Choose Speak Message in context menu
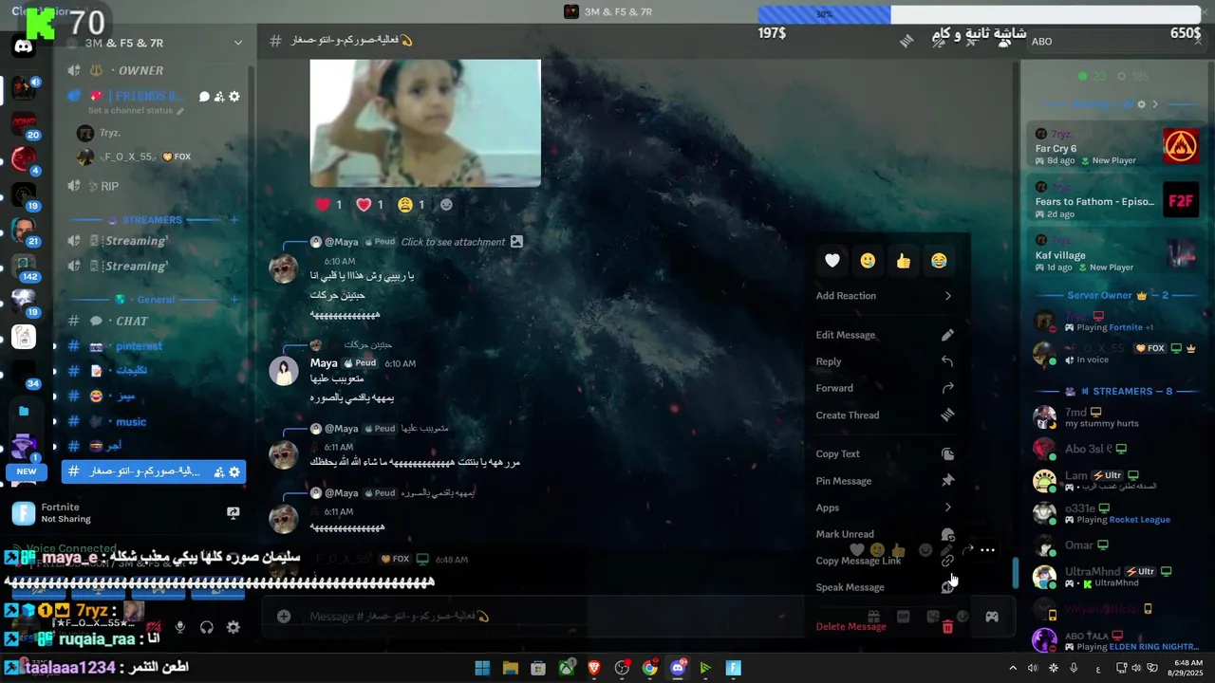Viewport: 1215px width, 683px height. [x=885, y=587]
